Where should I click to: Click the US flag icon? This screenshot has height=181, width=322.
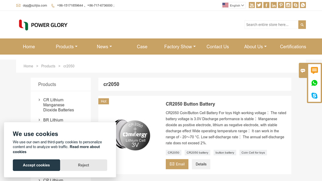(x=225, y=5)
